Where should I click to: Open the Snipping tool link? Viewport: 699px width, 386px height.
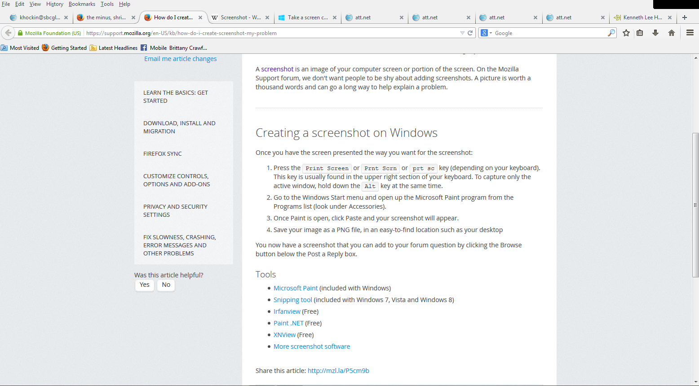[x=292, y=300]
